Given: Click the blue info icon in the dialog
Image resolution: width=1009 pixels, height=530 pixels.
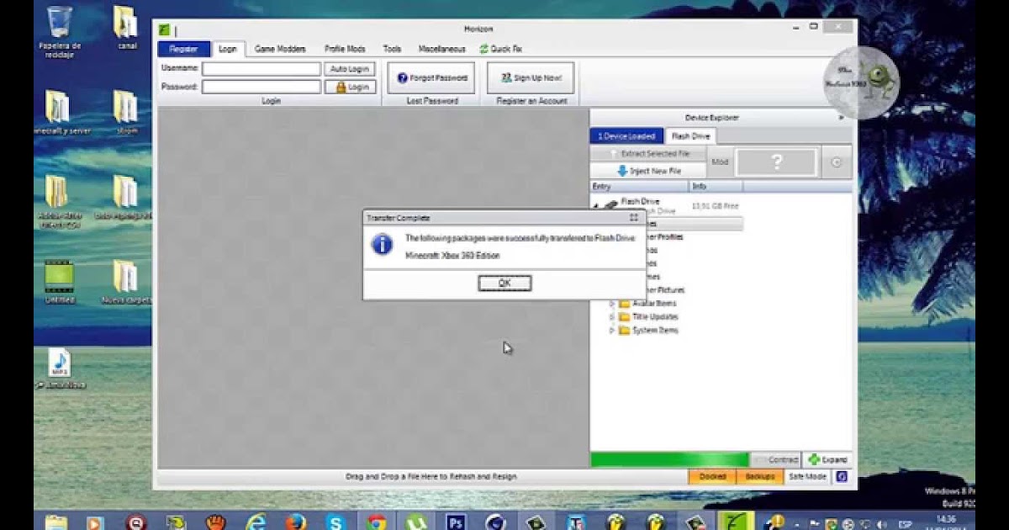Looking at the screenshot, I should click(x=383, y=245).
